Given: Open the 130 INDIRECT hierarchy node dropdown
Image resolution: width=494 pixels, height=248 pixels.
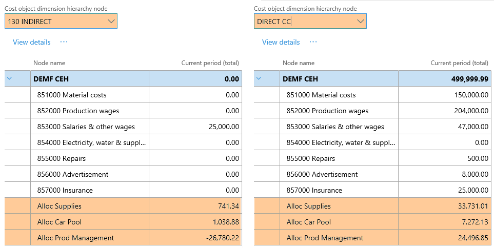Looking at the screenshot, I should click(x=111, y=21).
